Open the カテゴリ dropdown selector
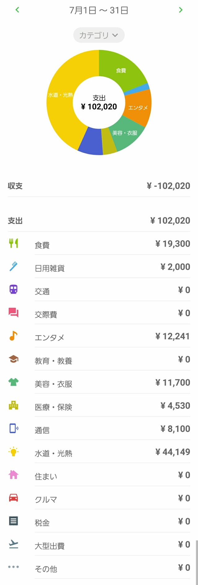This screenshot has width=198, height=585. click(99, 35)
